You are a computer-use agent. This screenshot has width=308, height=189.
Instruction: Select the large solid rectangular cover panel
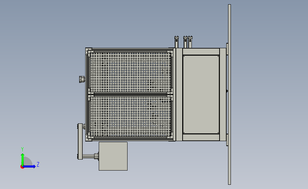(x=201, y=94)
